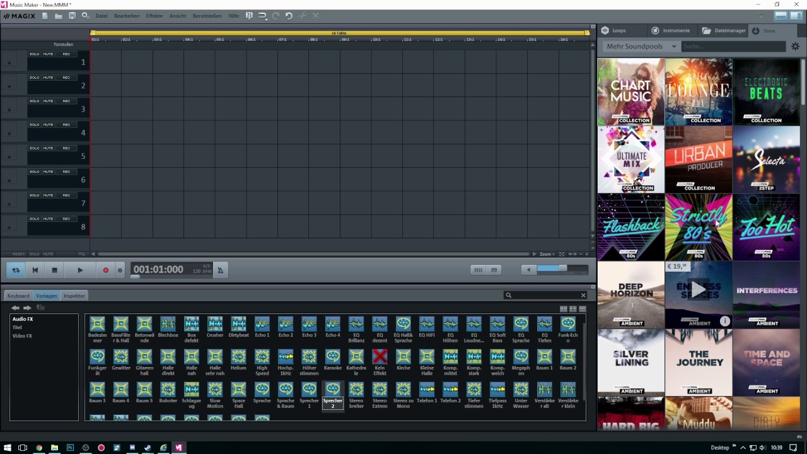Open the Zoom dropdown under the arranger
The width and height of the screenshot is (807, 454).
[547, 254]
